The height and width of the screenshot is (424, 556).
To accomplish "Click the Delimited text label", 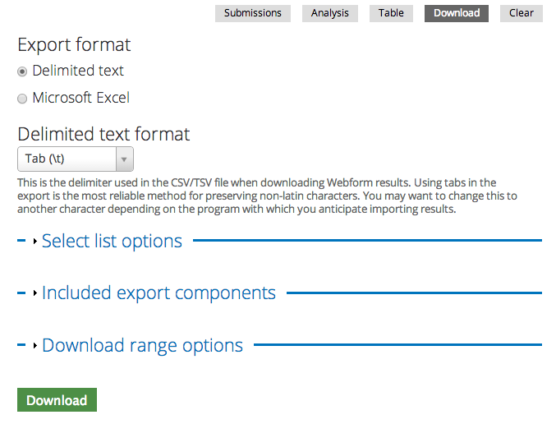I will click(x=78, y=71).
